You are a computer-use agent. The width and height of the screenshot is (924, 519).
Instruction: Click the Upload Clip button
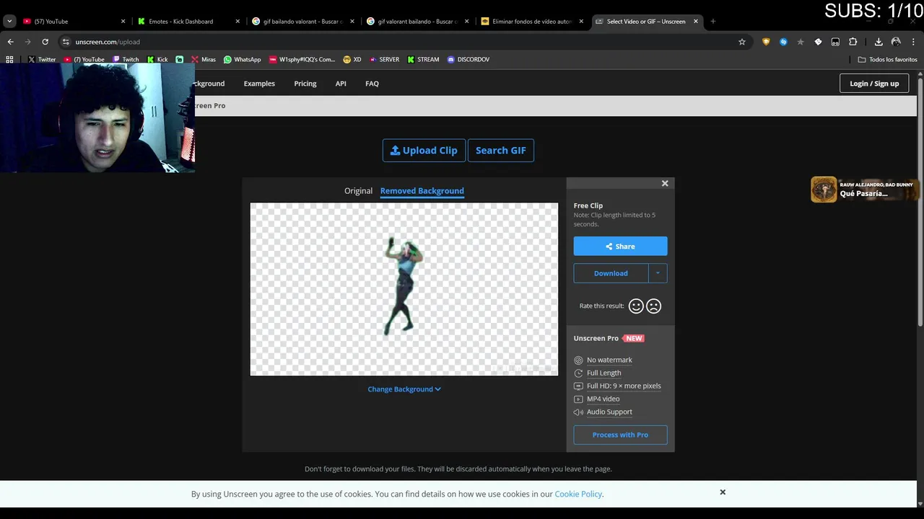tap(424, 150)
